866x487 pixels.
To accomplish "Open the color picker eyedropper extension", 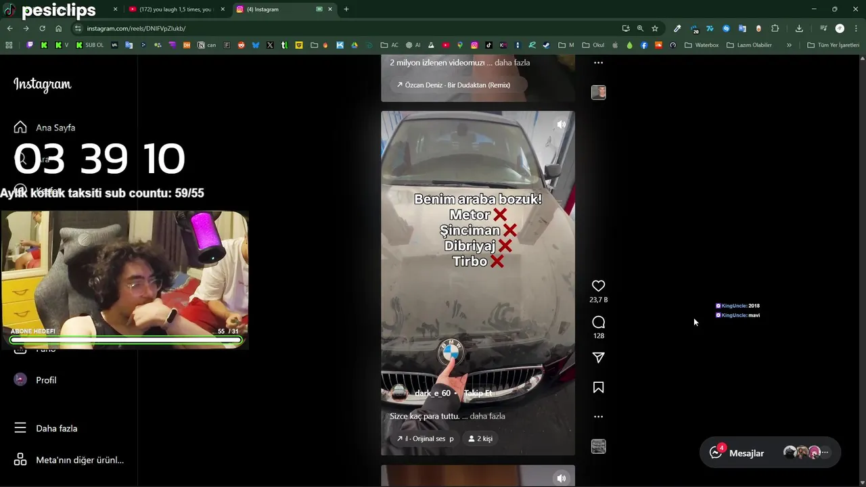I will 677,28.
